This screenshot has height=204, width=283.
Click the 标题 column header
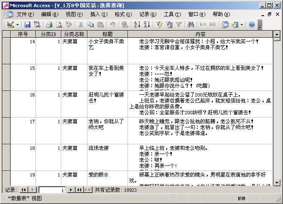pos(108,34)
